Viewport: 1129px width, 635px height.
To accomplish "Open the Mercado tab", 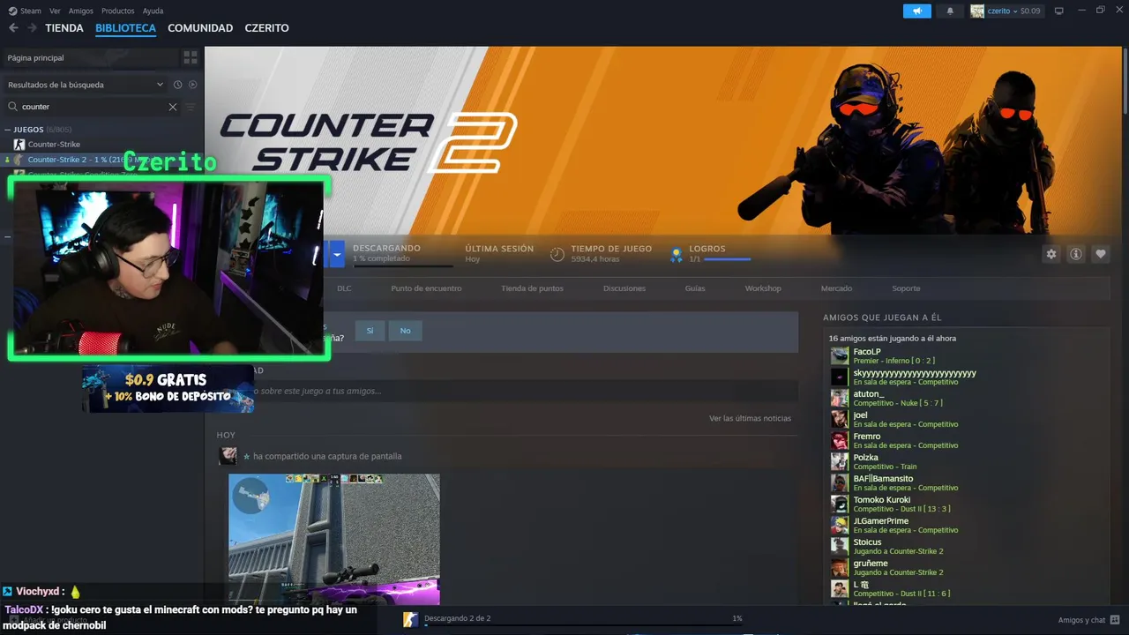I will click(x=836, y=288).
